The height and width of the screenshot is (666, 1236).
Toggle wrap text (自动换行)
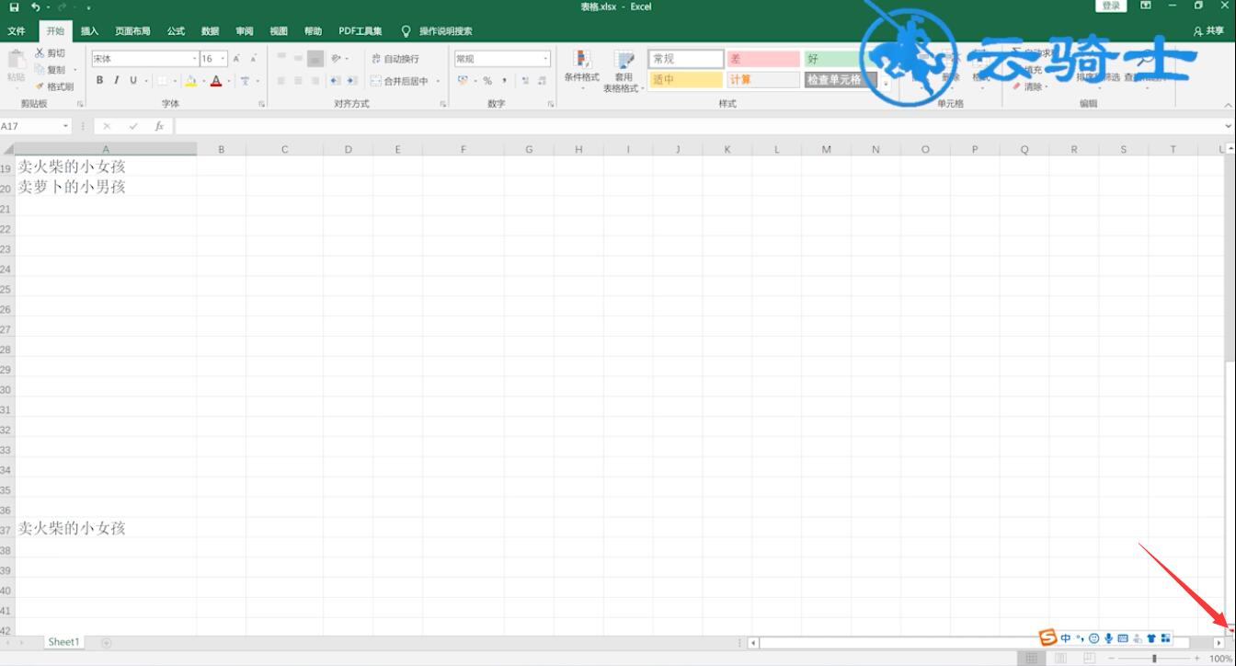[x=395, y=59]
